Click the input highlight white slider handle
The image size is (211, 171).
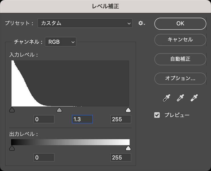click(x=128, y=110)
